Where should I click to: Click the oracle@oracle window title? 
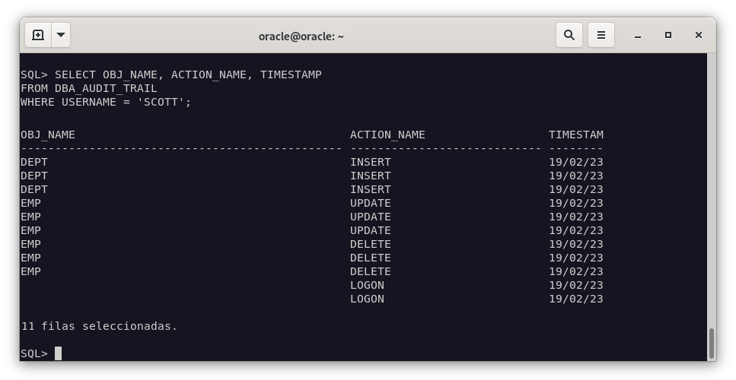[301, 36]
